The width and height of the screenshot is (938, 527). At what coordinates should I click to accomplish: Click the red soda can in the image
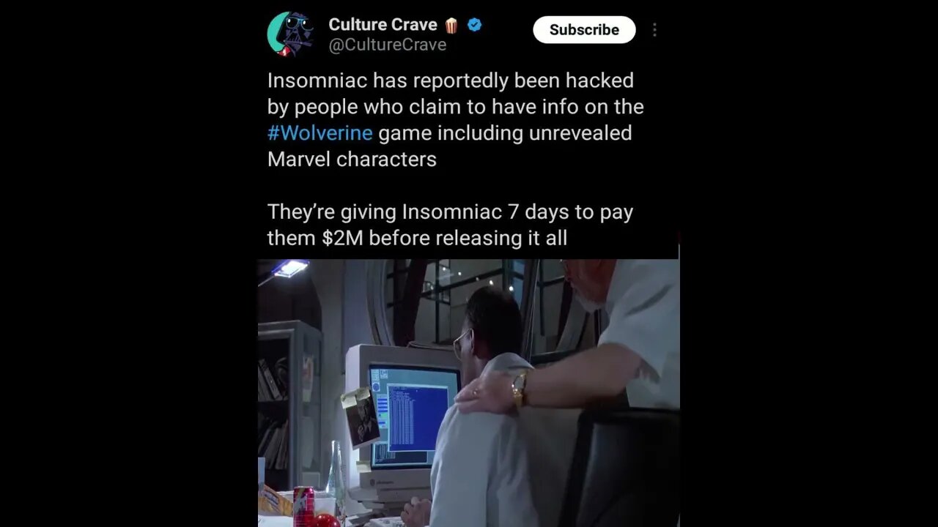303,506
